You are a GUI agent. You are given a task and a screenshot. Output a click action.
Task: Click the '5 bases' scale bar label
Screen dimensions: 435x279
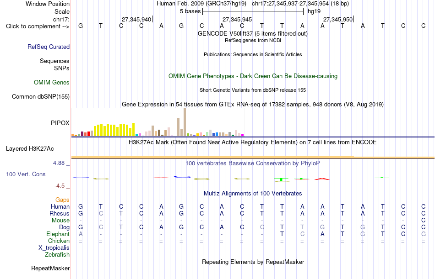pyautogui.click(x=190, y=11)
